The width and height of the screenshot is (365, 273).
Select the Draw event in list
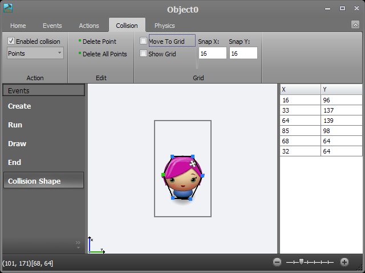(17, 144)
